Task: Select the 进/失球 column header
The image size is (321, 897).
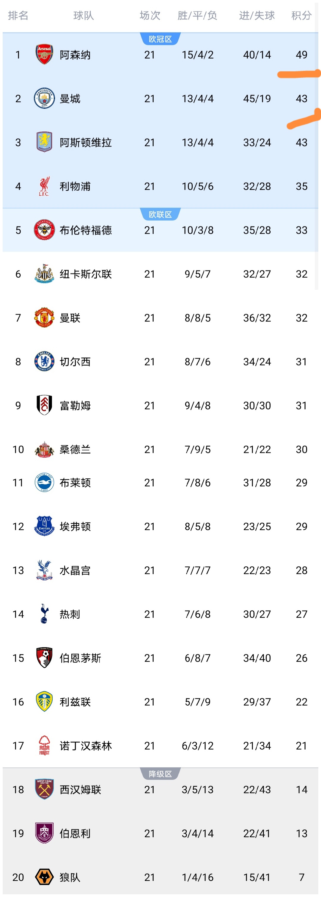Action: (257, 16)
